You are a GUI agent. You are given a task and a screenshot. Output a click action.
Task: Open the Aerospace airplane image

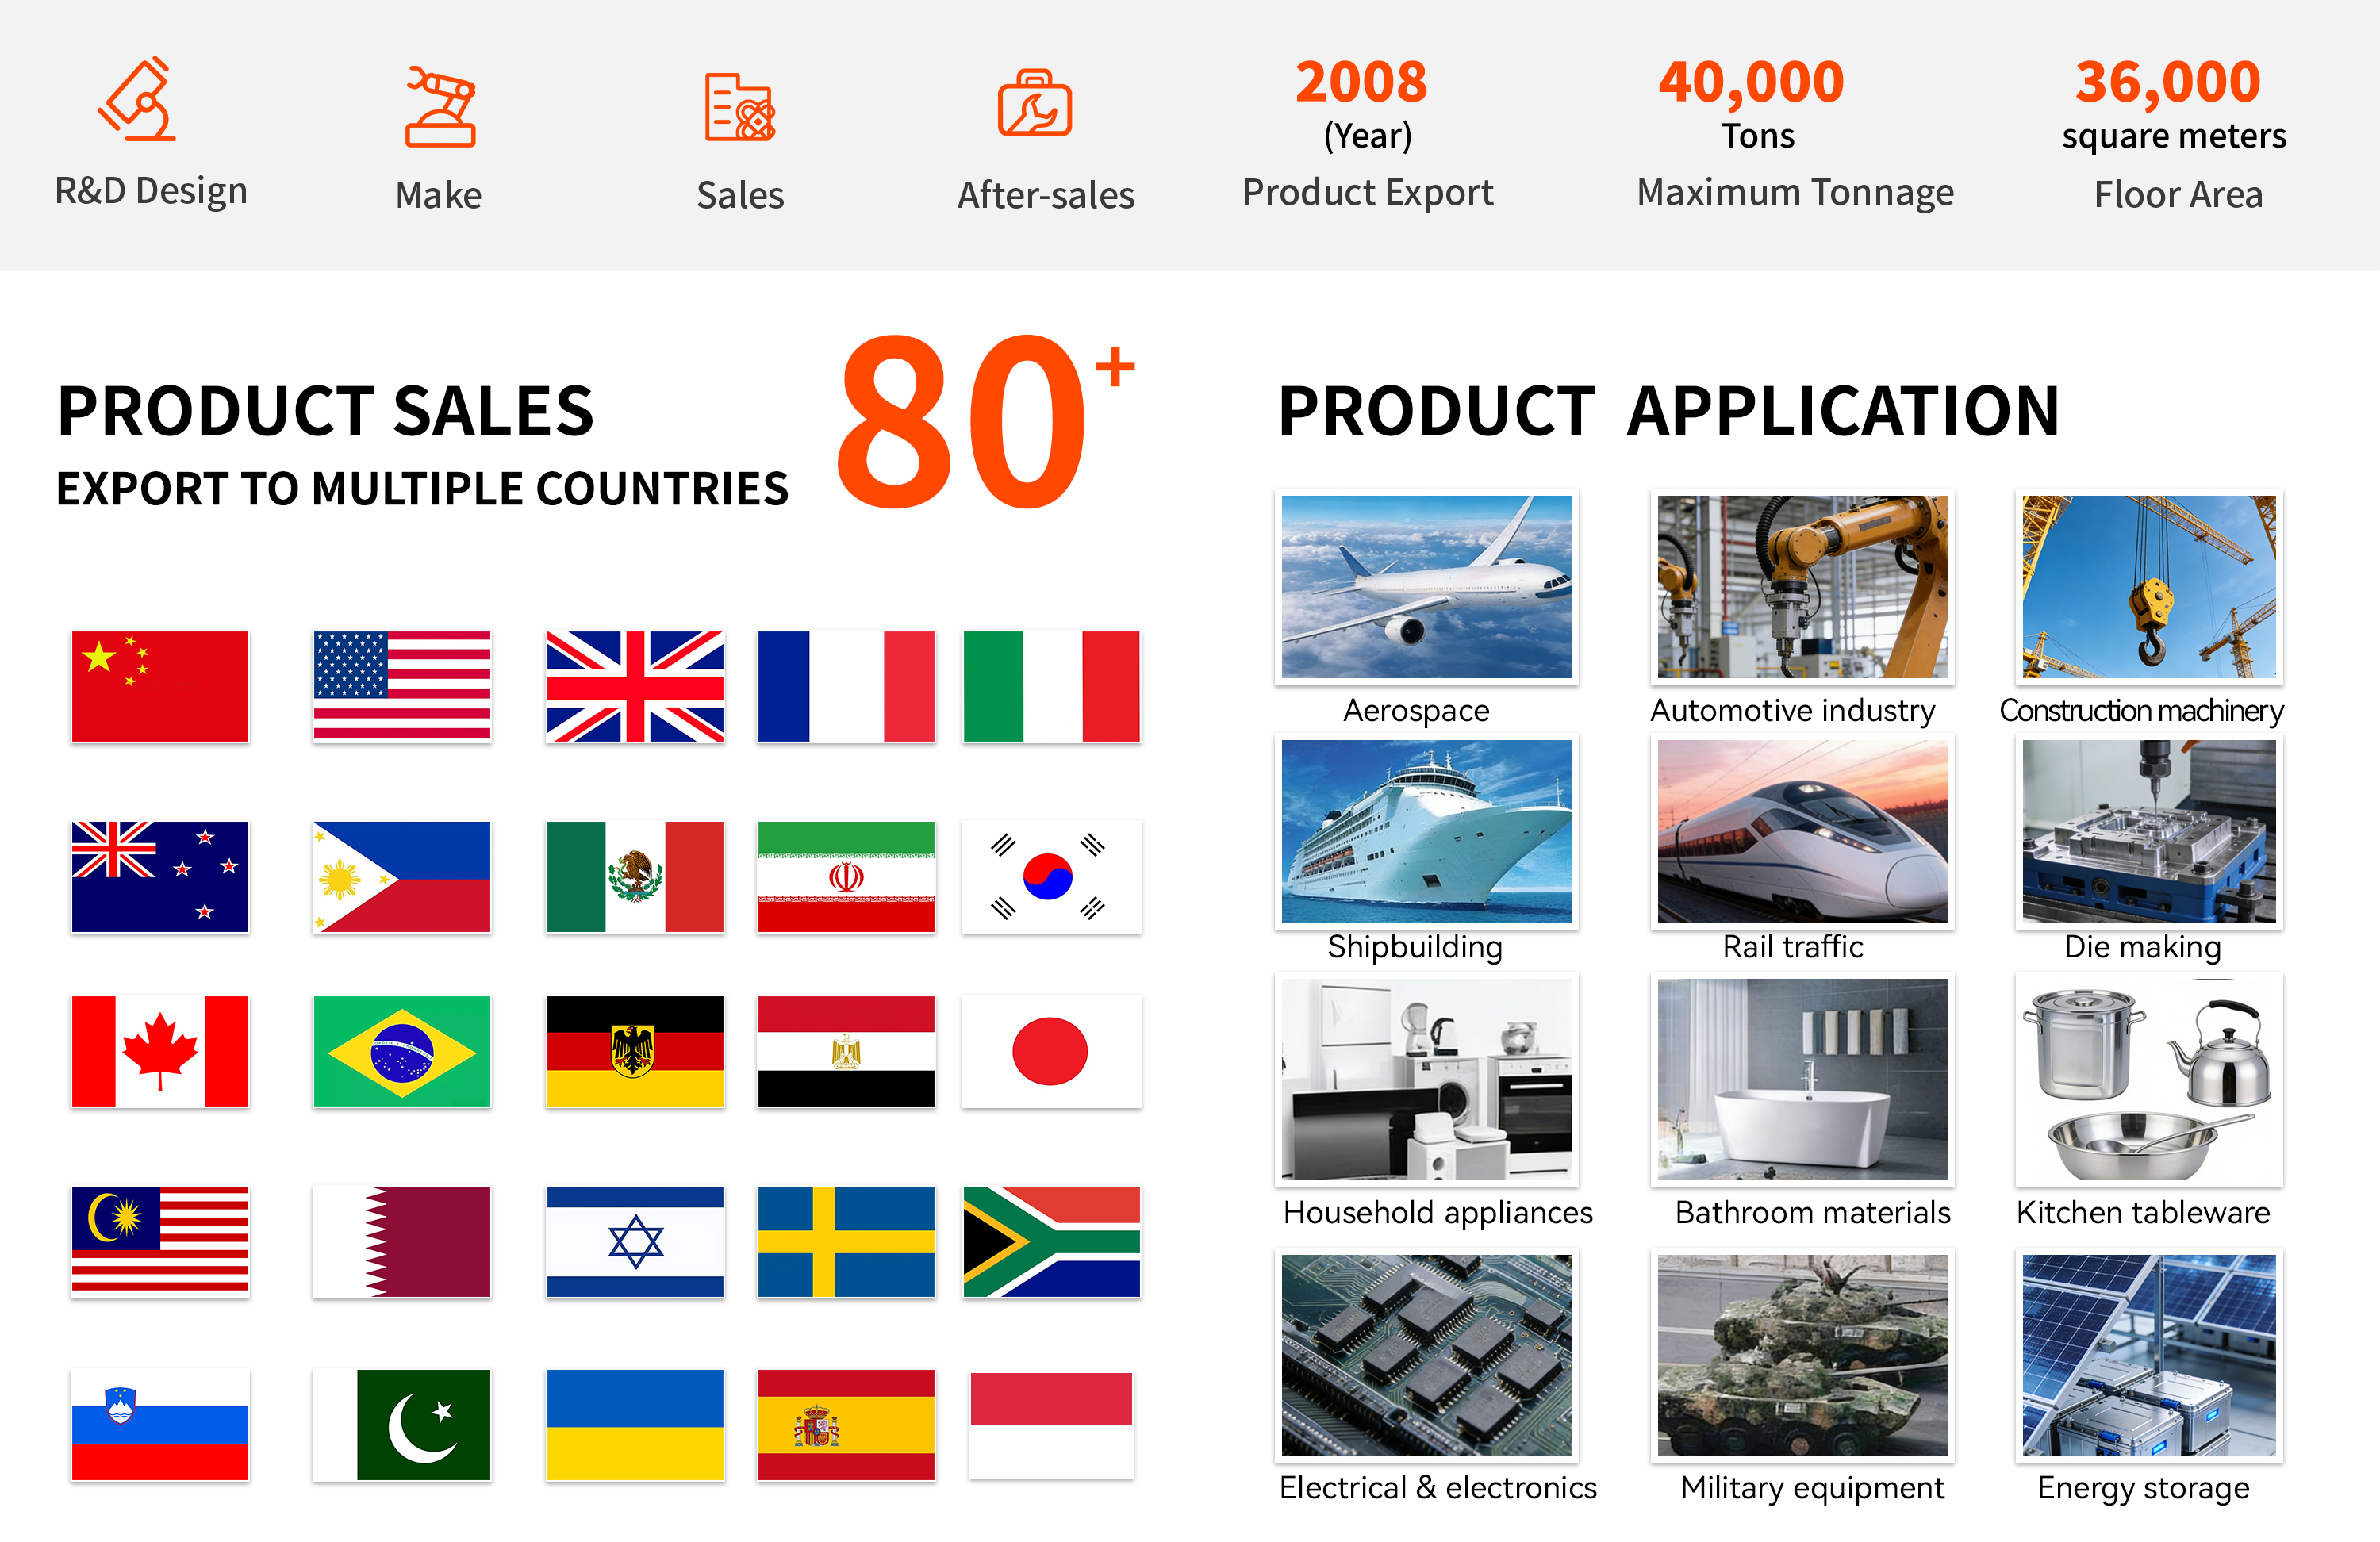tap(1426, 587)
